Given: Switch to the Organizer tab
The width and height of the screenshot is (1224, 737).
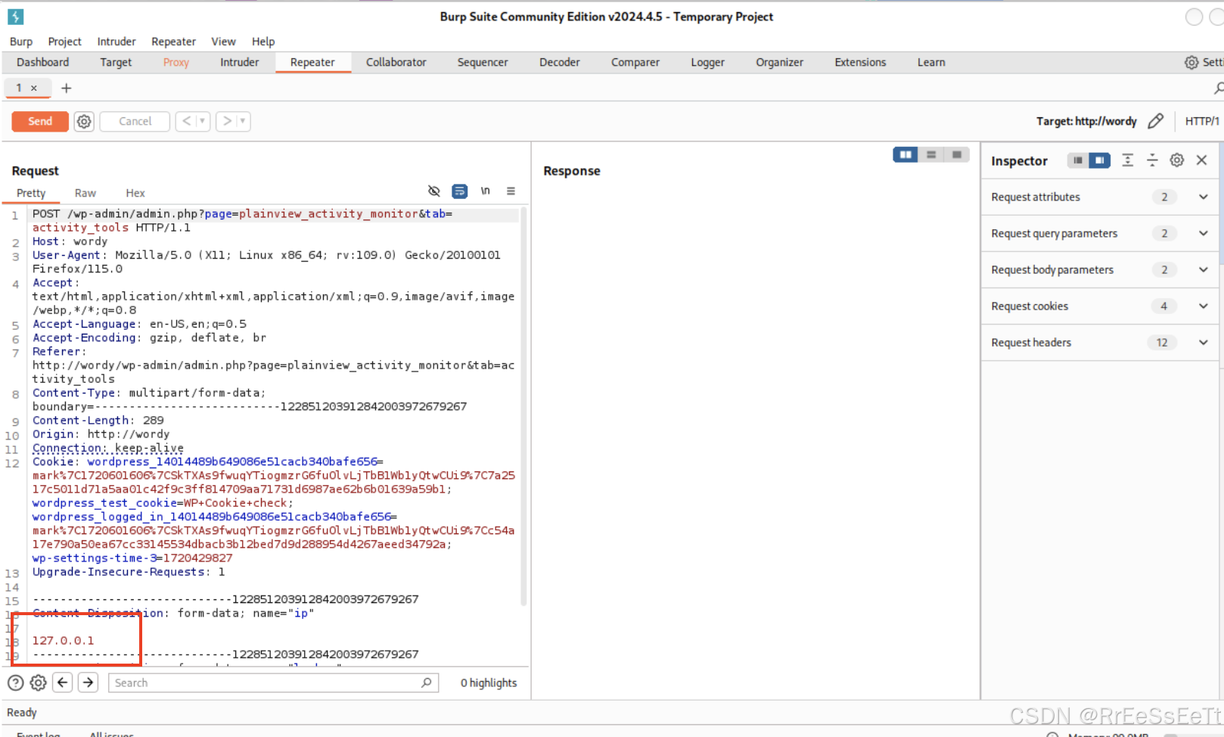Looking at the screenshot, I should click(x=780, y=62).
